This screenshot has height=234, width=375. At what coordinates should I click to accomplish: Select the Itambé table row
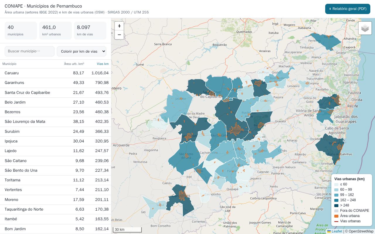pyautogui.click(x=56, y=219)
